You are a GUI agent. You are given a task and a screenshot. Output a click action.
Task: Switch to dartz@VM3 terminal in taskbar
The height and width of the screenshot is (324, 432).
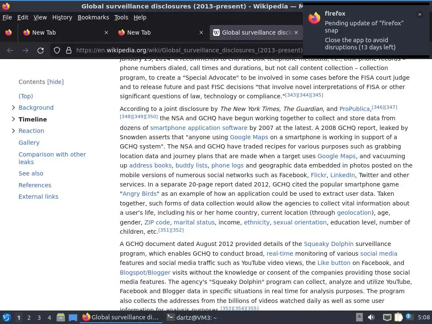point(192,317)
